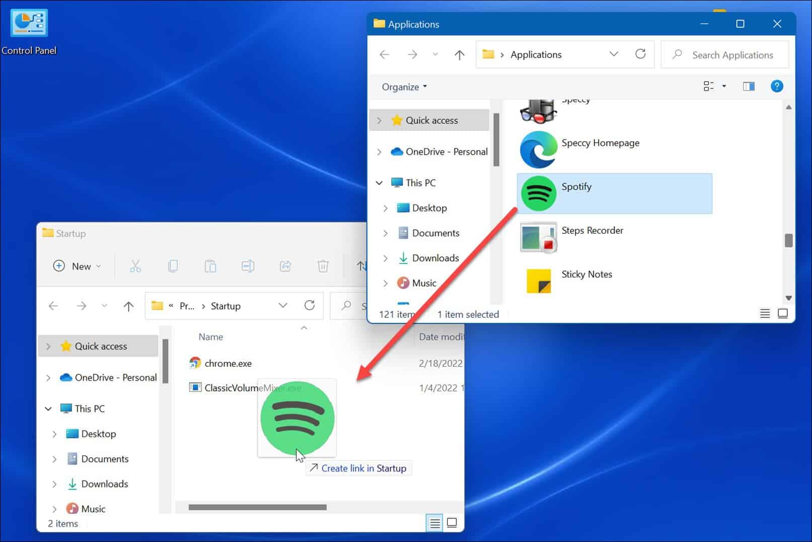
Task: Expand Quick access in Applications sidebar
Action: pyautogui.click(x=379, y=120)
